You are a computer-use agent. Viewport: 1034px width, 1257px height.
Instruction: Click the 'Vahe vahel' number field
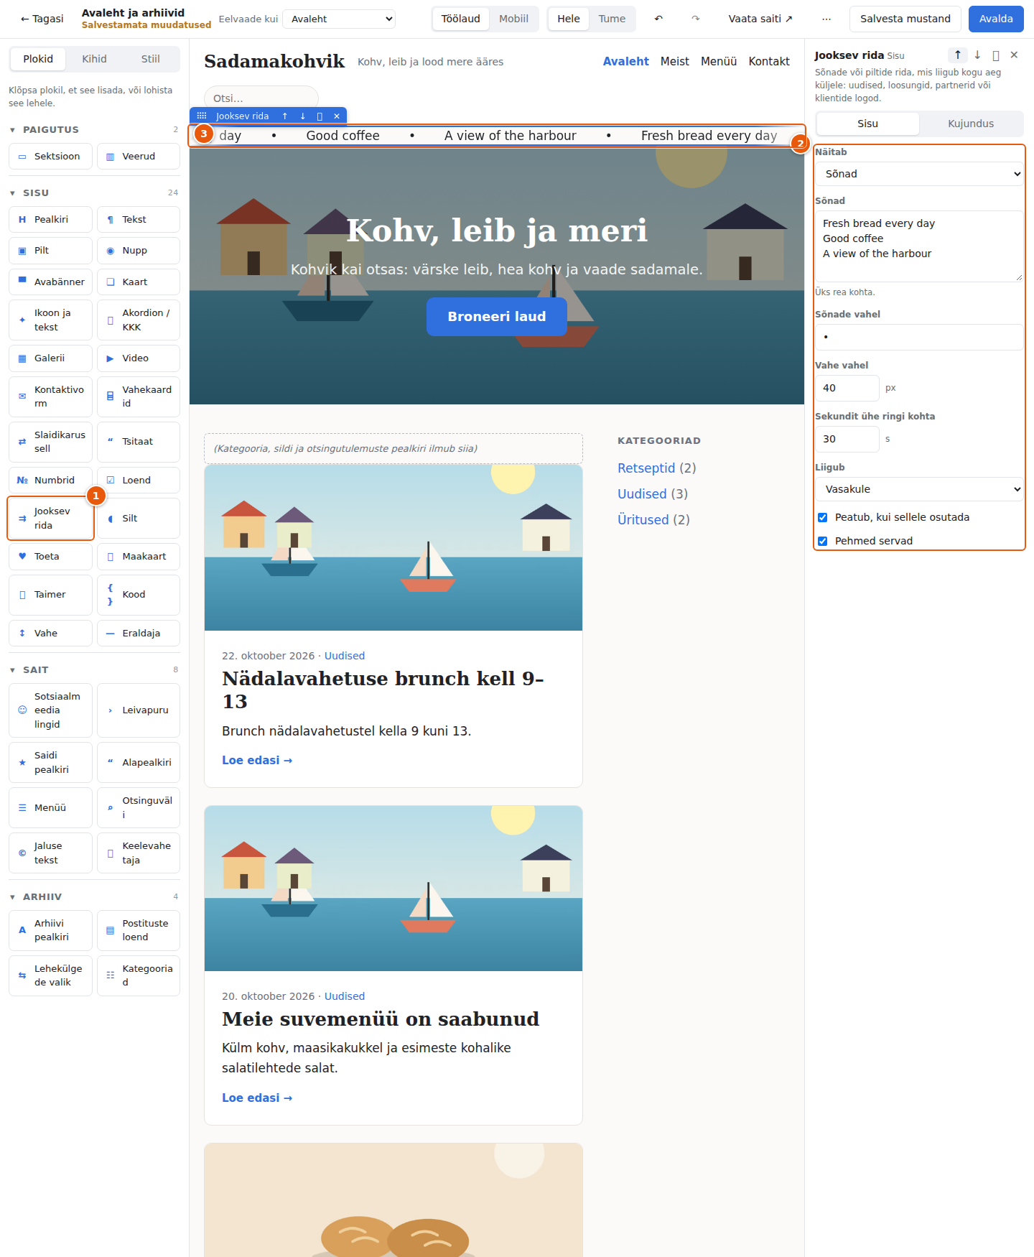tap(847, 388)
